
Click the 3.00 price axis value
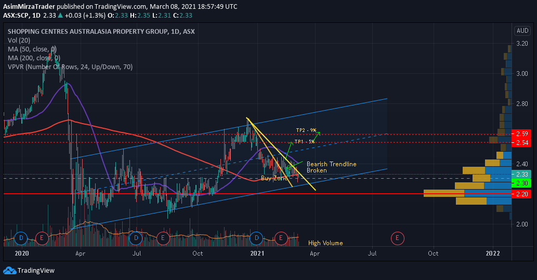tap(522, 74)
